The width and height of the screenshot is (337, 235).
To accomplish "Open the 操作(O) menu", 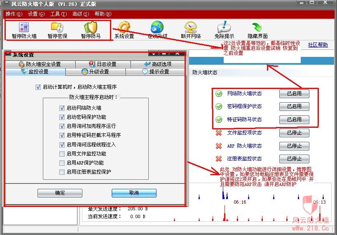I will [14, 14].
